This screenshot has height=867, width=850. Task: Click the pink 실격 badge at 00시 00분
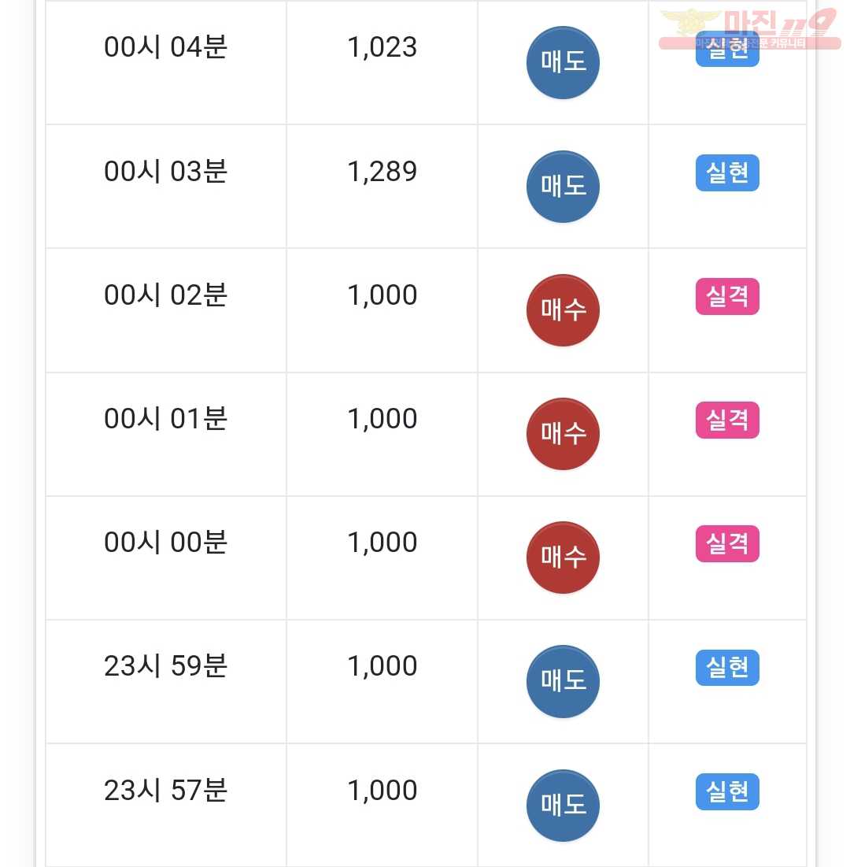[x=727, y=543]
